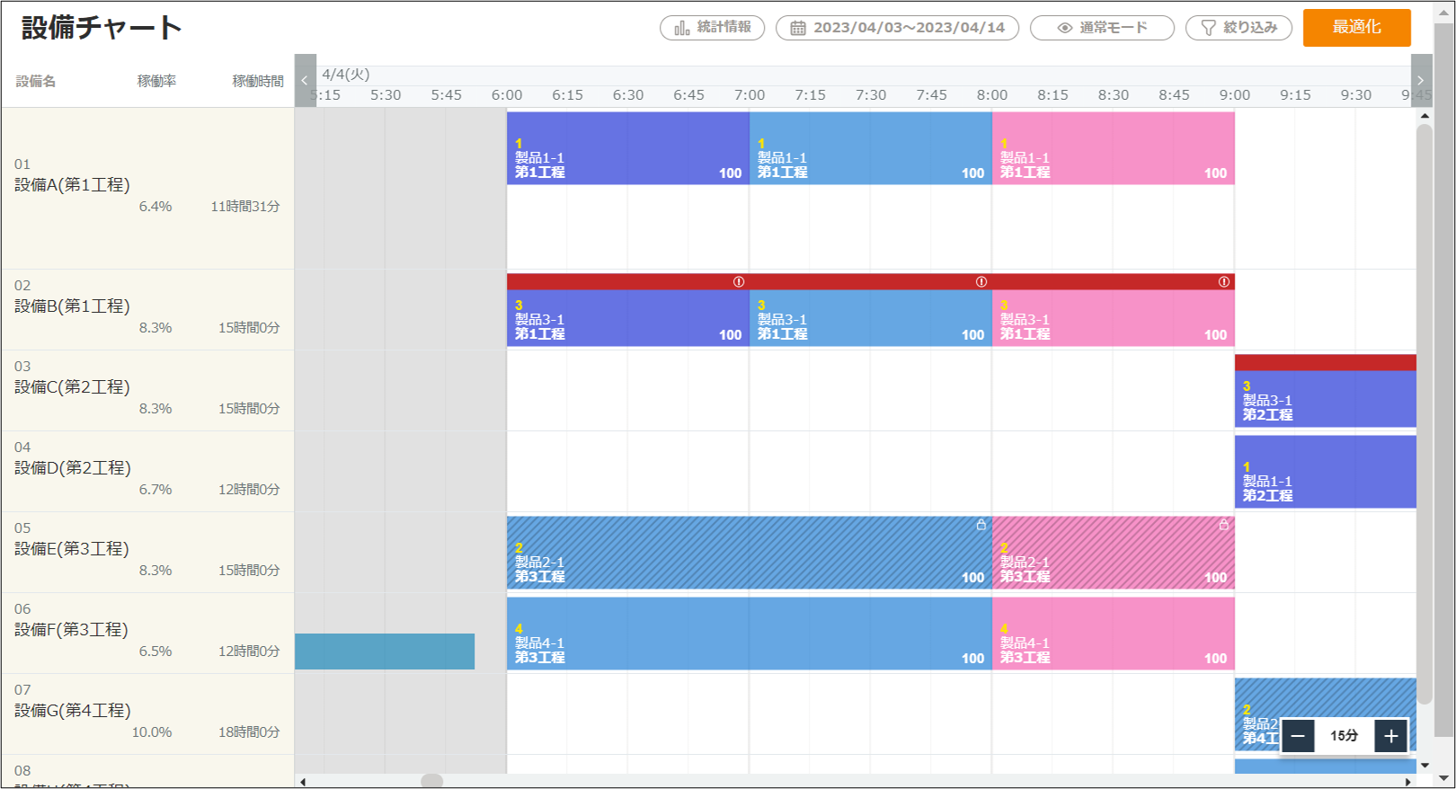Click the 9:00 time marker

pyautogui.click(x=1235, y=95)
